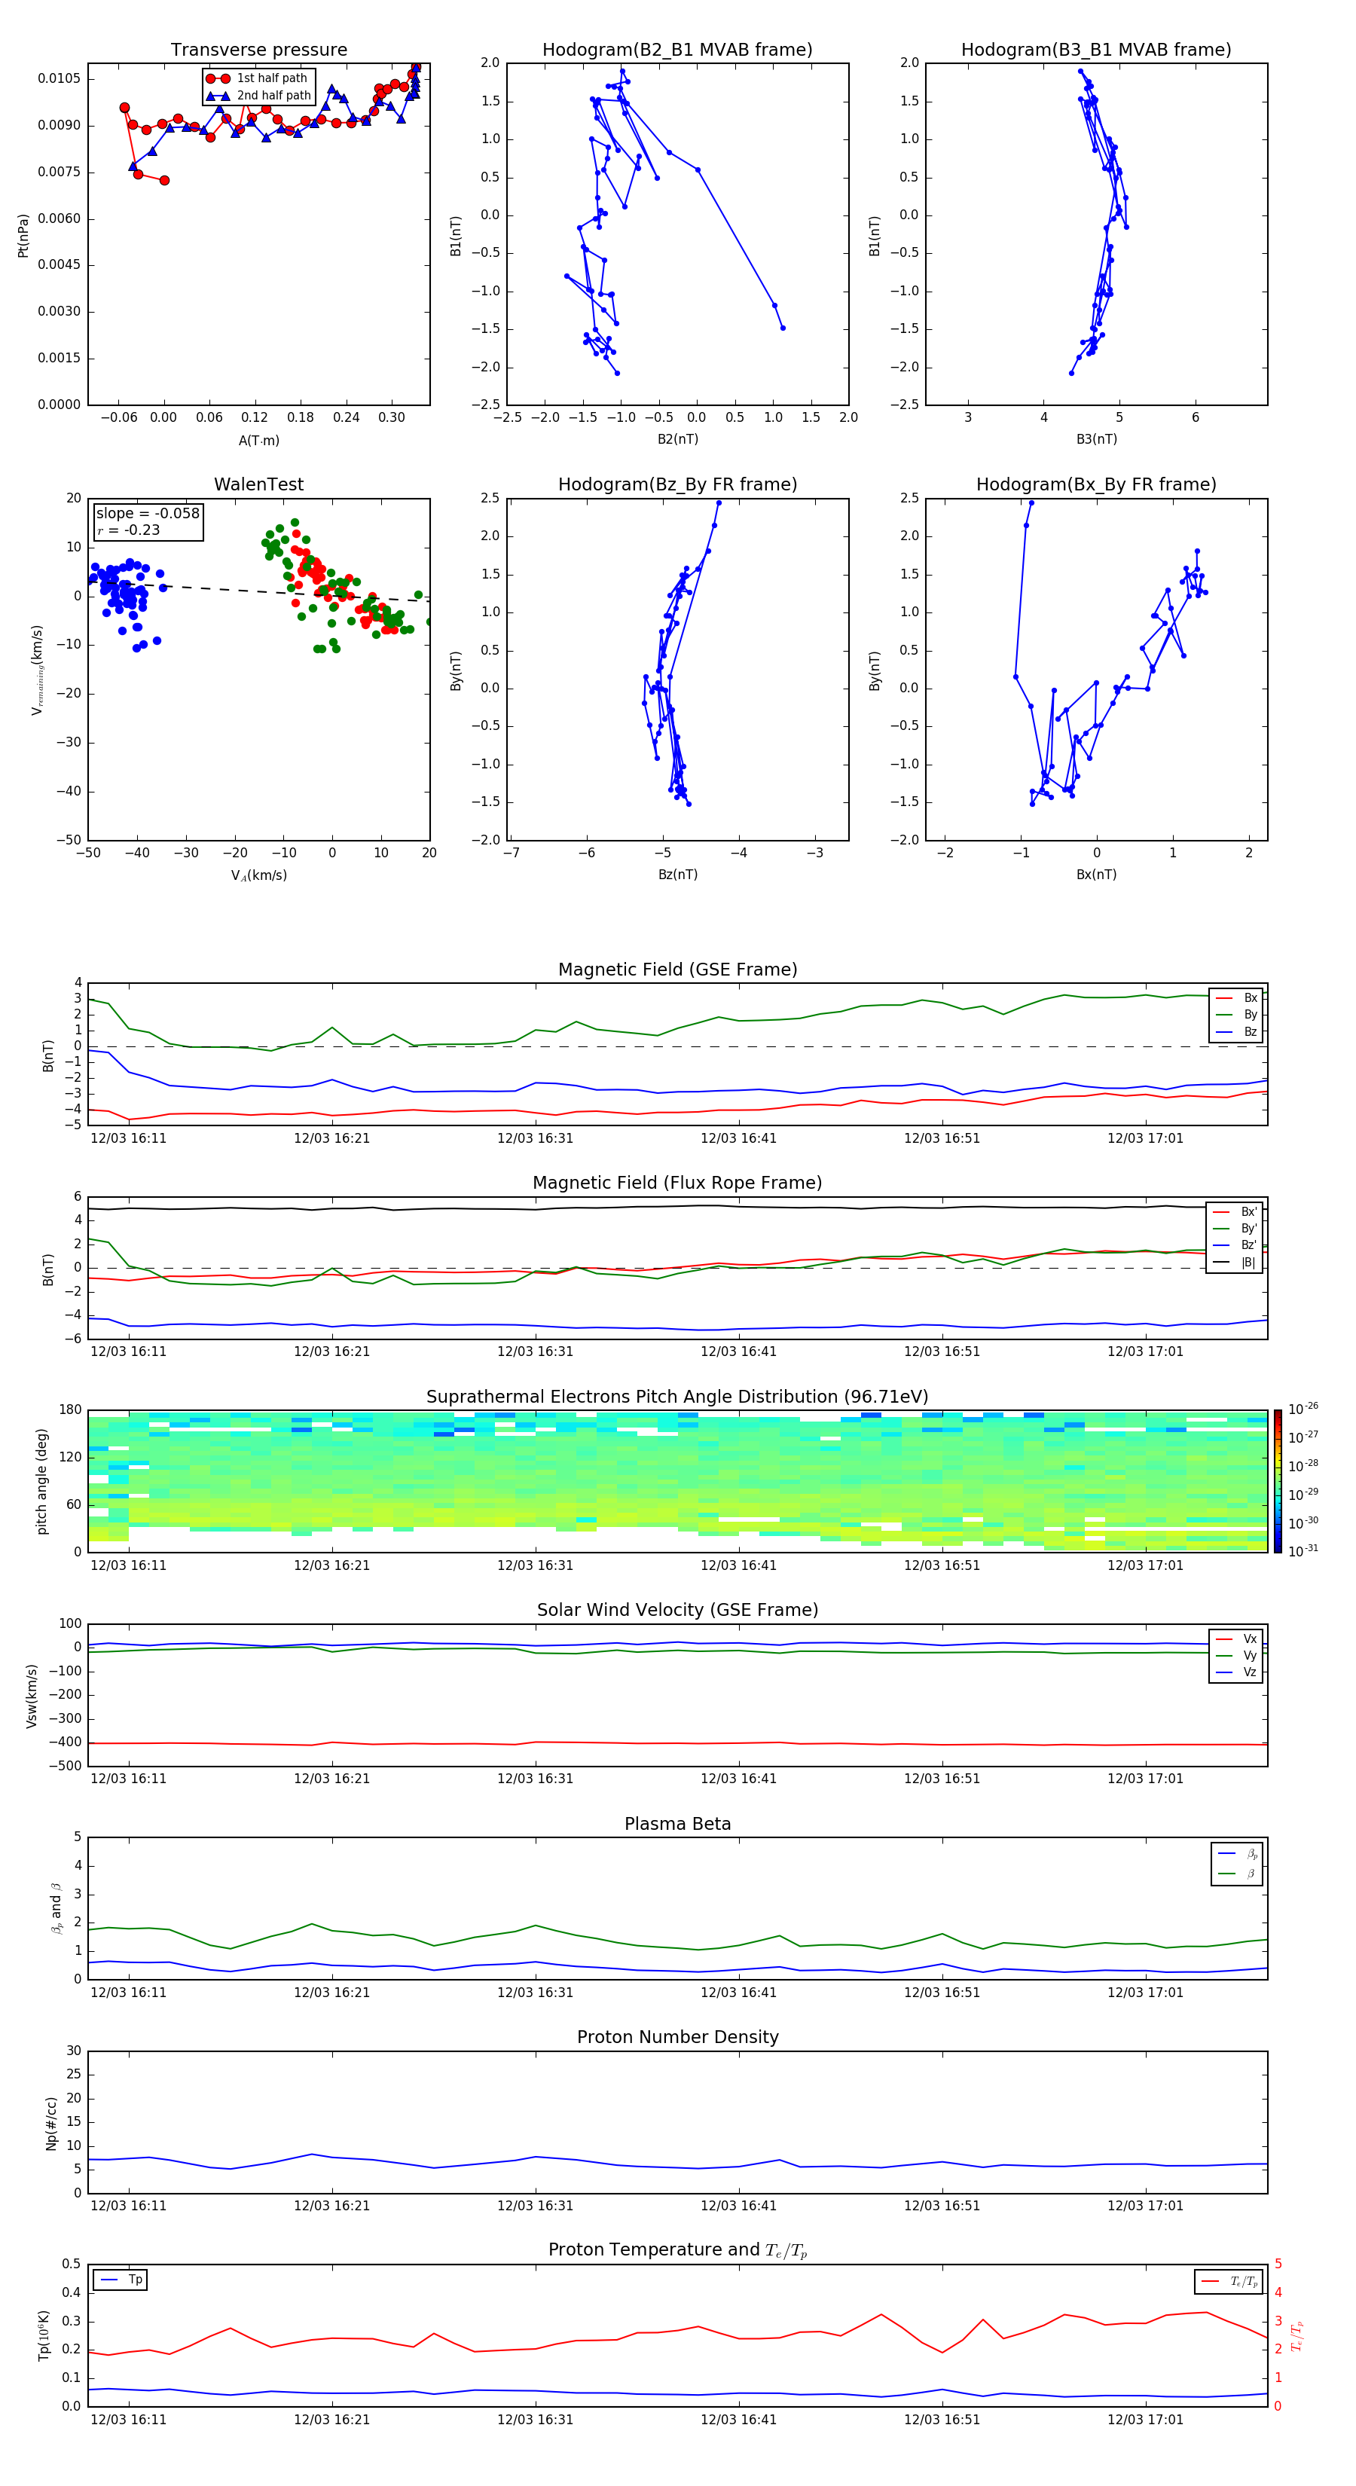Click the 'Hodogram(B2_B1 MVAB frame)' title

tap(677, 50)
